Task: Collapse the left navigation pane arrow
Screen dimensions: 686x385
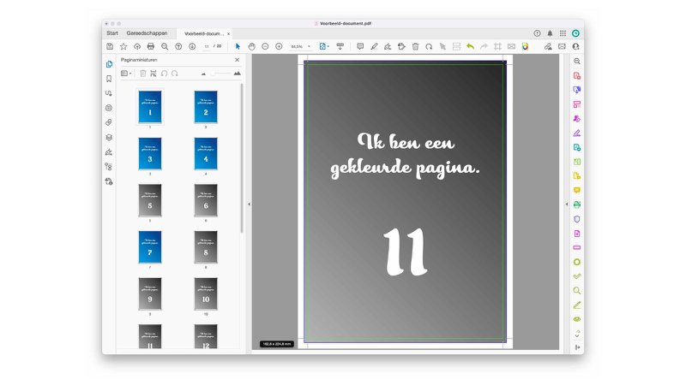Action: 249,204
